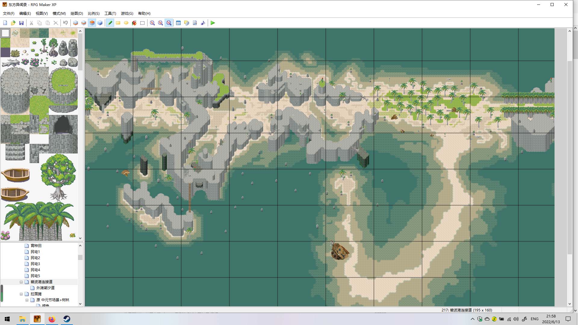The image size is (578, 325).
Task: Open the 文件(F) menu
Action: point(9,14)
